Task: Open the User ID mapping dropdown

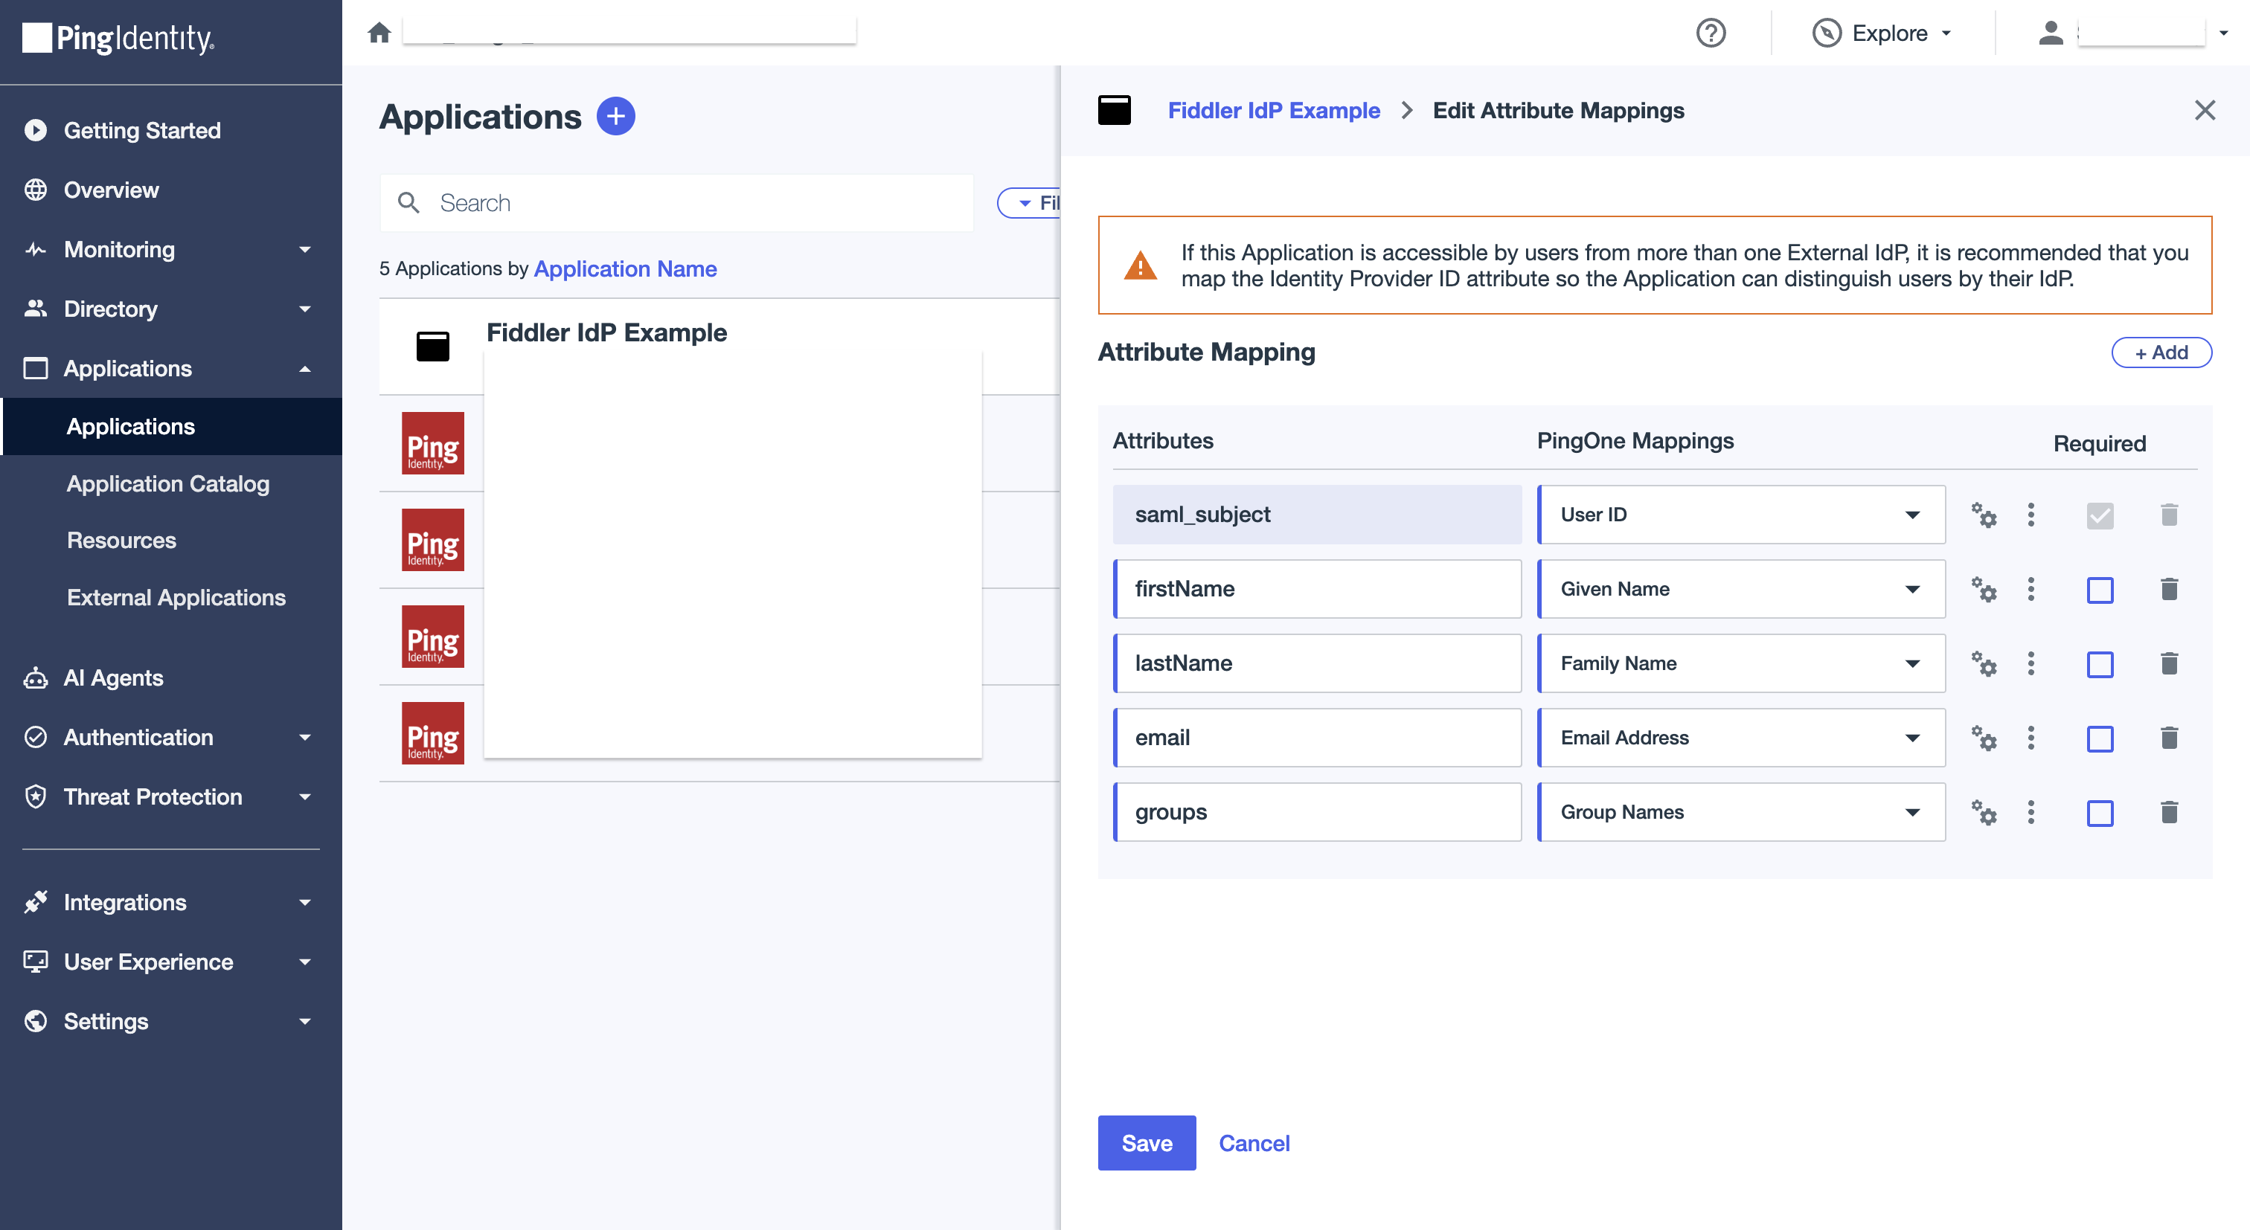Action: [x=1741, y=515]
